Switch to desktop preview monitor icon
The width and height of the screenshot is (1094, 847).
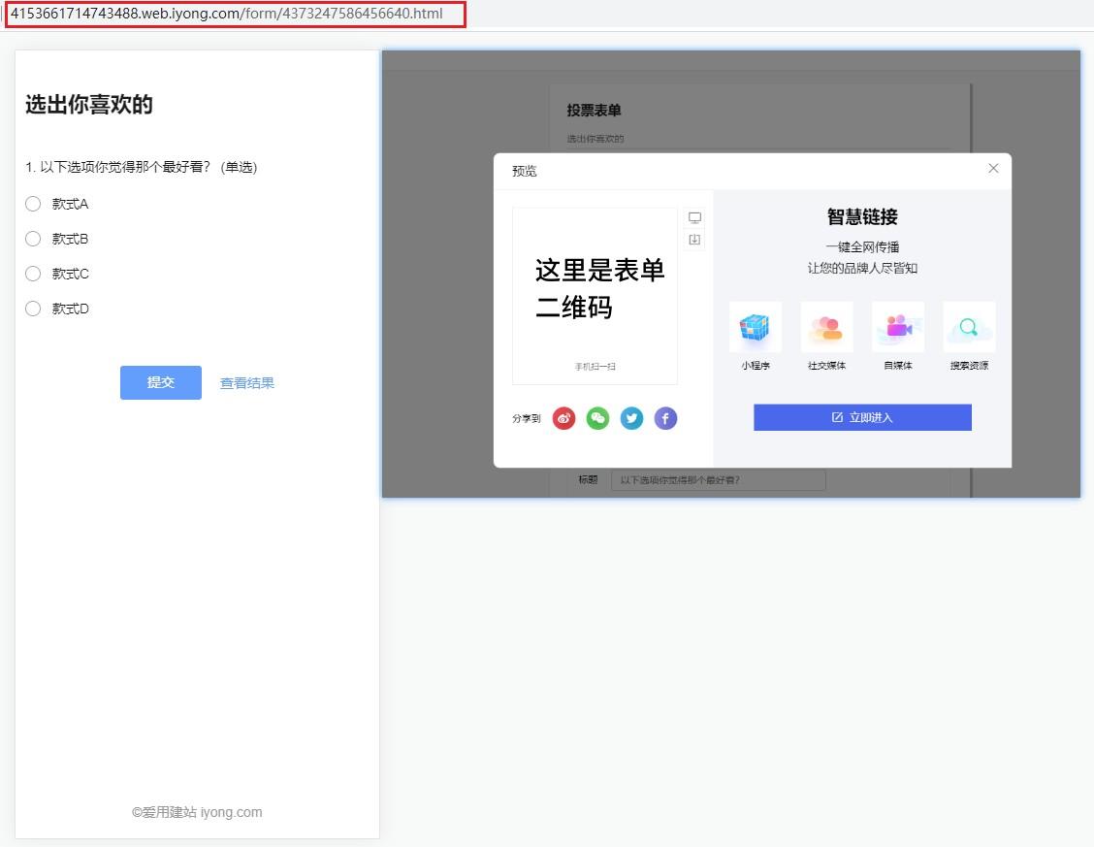click(x=694, y=217)
